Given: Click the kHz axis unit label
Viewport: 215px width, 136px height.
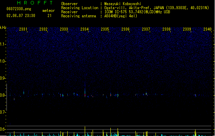Looking at the screenshot, I should tap(3, 28).
